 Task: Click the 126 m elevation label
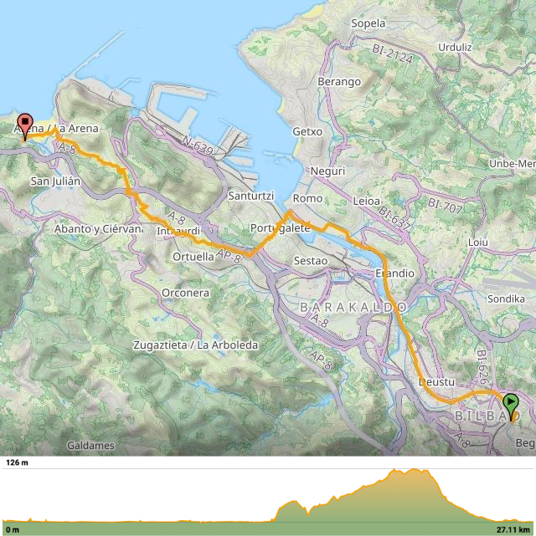(17, 462)
